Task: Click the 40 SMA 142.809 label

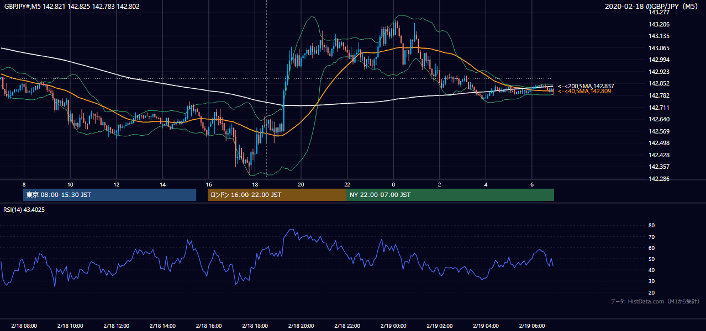Action: coord(584,91)
